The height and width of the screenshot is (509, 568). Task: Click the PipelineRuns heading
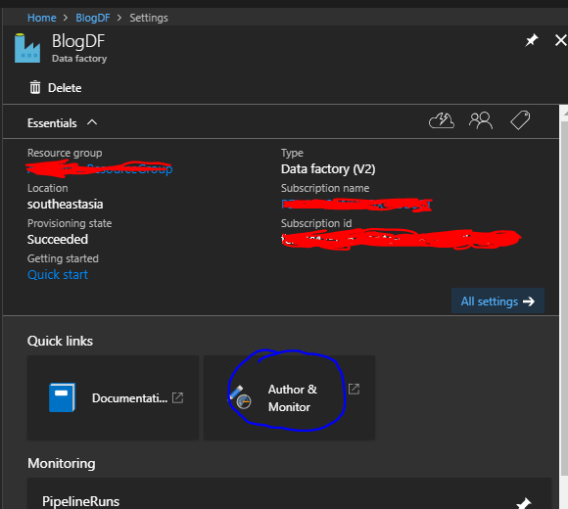[80, 501]
